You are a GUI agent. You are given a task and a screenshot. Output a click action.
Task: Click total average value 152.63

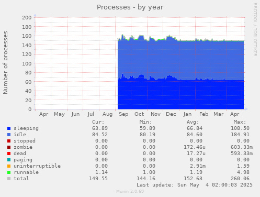[x=193, y=179]
